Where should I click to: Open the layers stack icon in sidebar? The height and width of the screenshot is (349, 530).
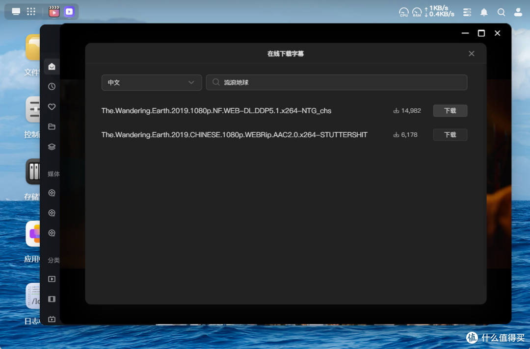(52, 147)
